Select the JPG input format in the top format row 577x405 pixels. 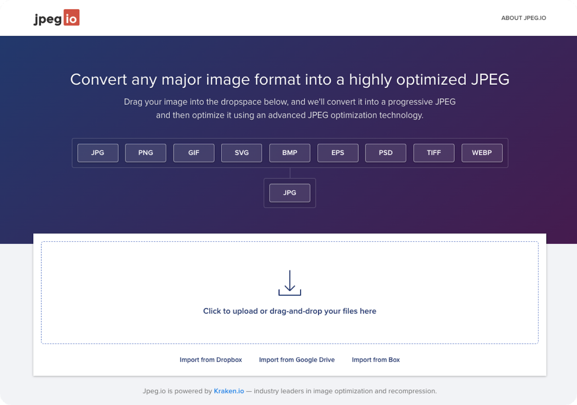click(x=98, y=153)
